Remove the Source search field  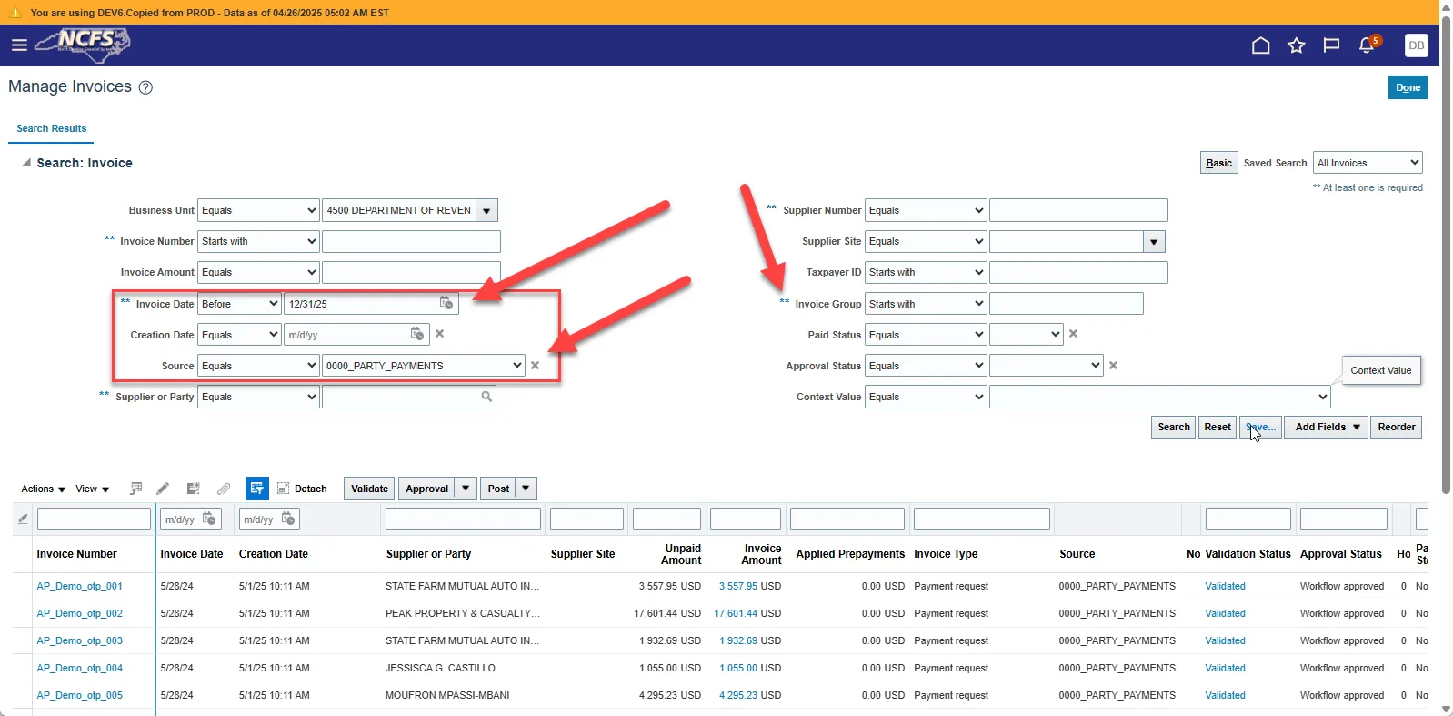[x=536, y=366]
